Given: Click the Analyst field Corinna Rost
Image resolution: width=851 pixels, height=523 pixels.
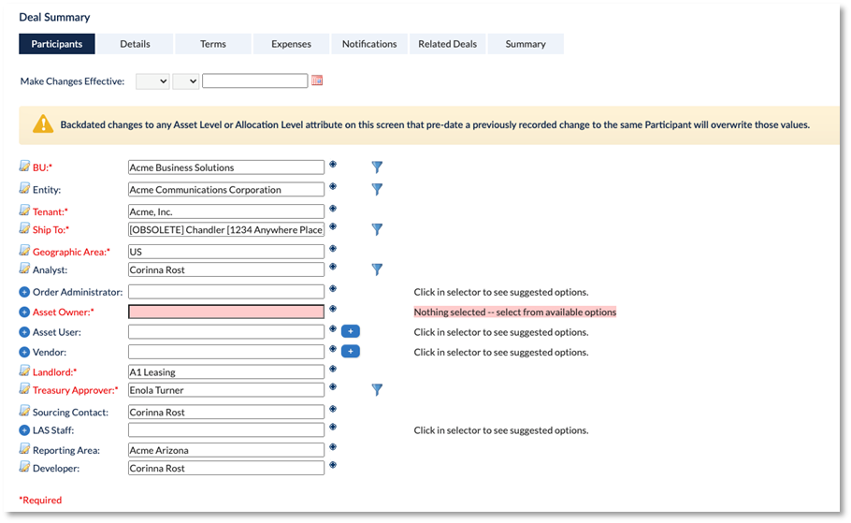Looking at the screenshot, I should pyautogui.click(x=226, y=269).
